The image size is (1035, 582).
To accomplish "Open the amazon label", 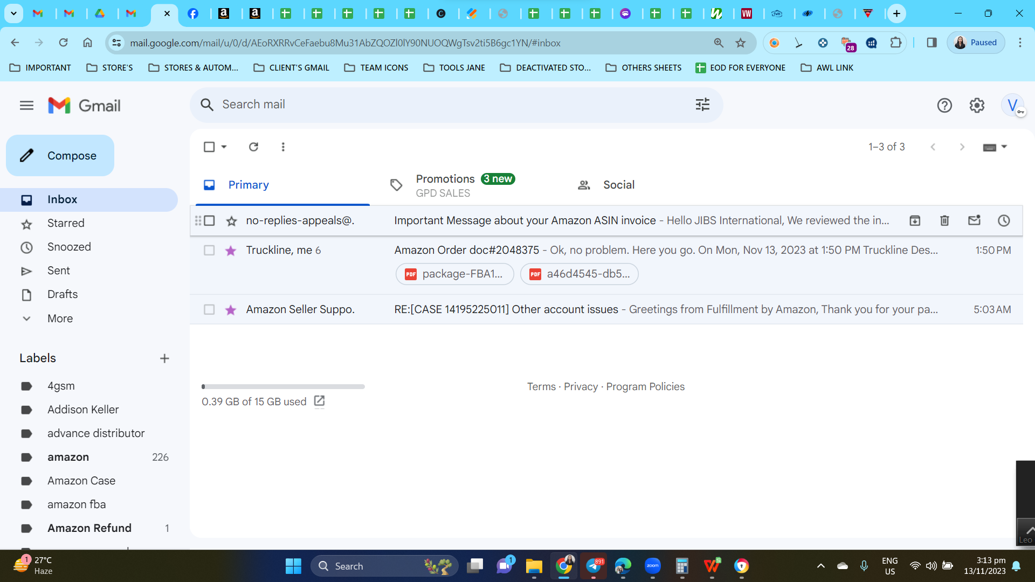I will pyautogui.click(x=68, y=457).
